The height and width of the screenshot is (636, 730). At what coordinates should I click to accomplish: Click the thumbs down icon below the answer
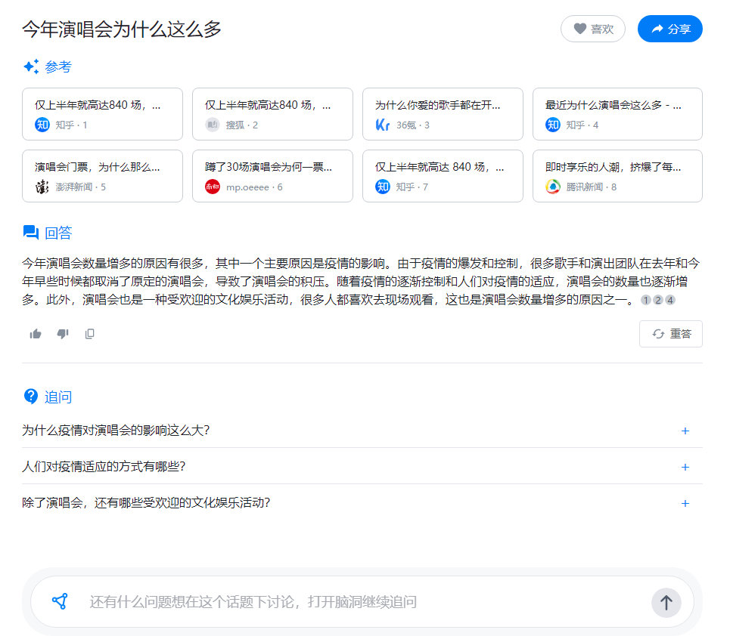[x=63, y=334]
